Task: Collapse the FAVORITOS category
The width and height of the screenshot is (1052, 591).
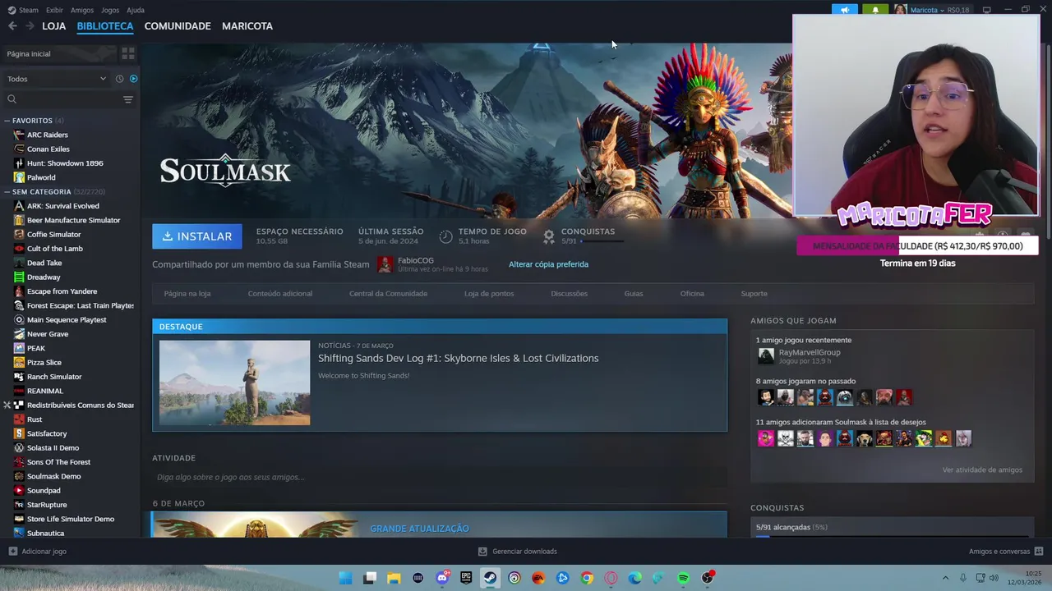Action: [7, 121]
